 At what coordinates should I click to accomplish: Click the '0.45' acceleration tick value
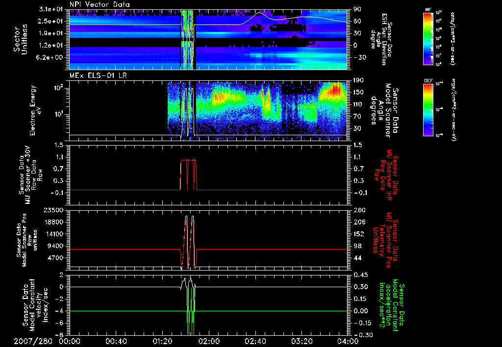coord(360,275)
